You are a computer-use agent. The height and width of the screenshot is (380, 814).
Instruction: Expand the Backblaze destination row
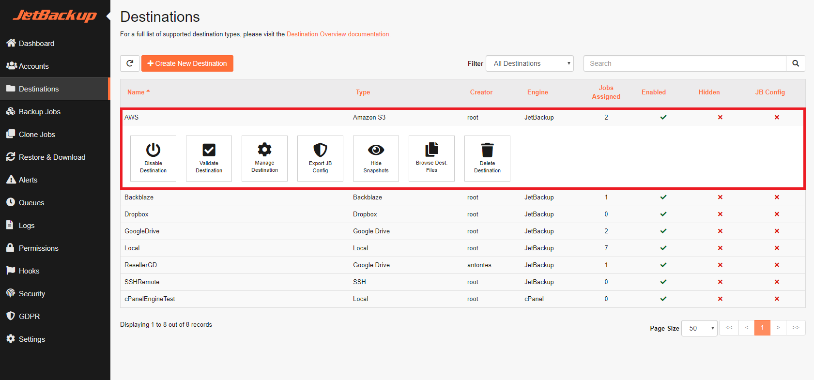click(463, 198)
